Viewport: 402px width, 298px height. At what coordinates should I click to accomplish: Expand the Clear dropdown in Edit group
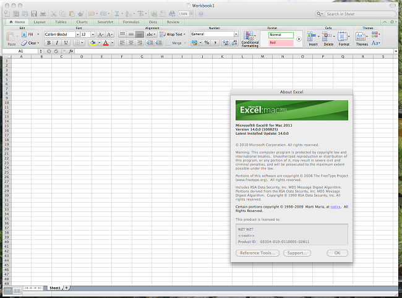click(x=38, y=43)
